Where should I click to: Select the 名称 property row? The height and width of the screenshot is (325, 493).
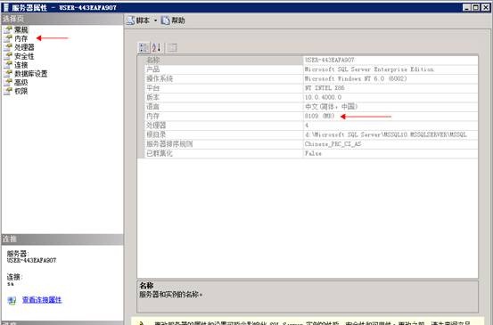click(308, 60)
